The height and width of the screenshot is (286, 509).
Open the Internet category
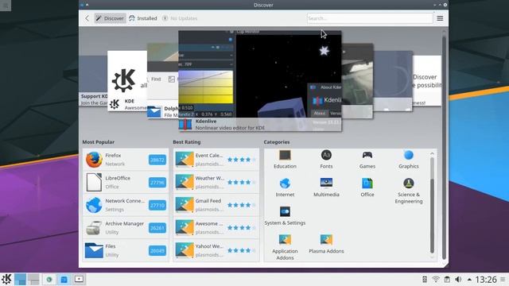pyautogui.click(x=285, y=187)
